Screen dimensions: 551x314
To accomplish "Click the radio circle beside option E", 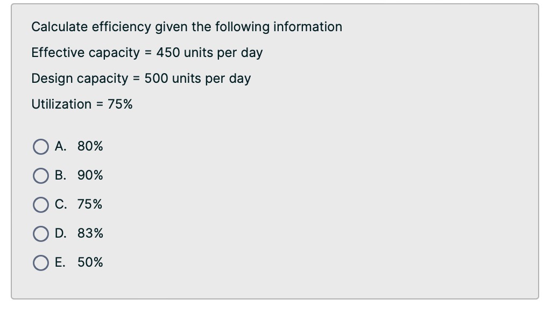I will click(41, 262).
